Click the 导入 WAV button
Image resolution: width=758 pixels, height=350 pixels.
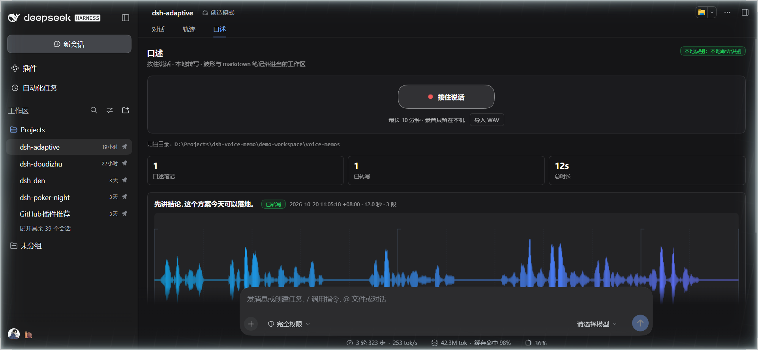coord(487,120)
